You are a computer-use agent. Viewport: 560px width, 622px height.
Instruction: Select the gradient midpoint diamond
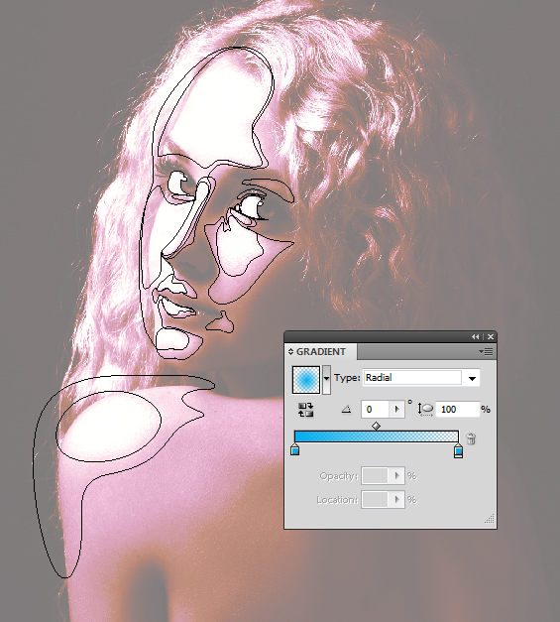[376, 426]
